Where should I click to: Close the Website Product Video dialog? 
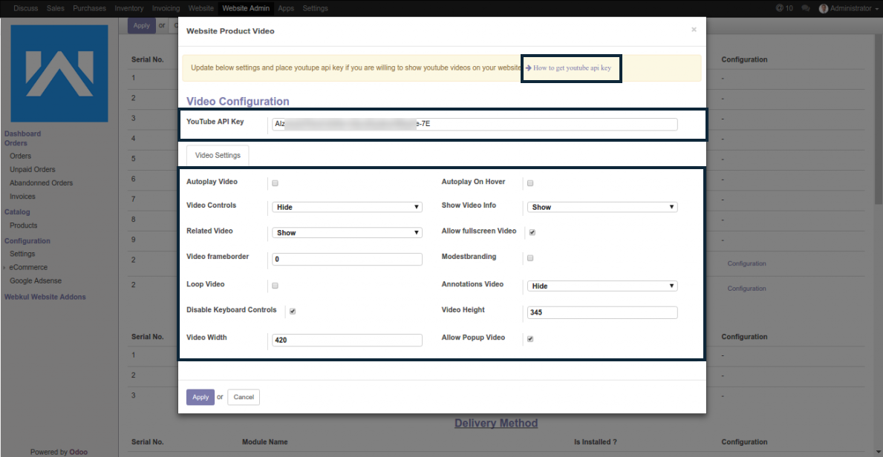pyautogui.click(x=694, y=30)
